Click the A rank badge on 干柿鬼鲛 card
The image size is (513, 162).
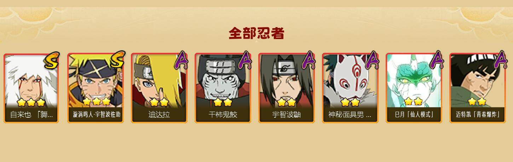click(245, 60)
